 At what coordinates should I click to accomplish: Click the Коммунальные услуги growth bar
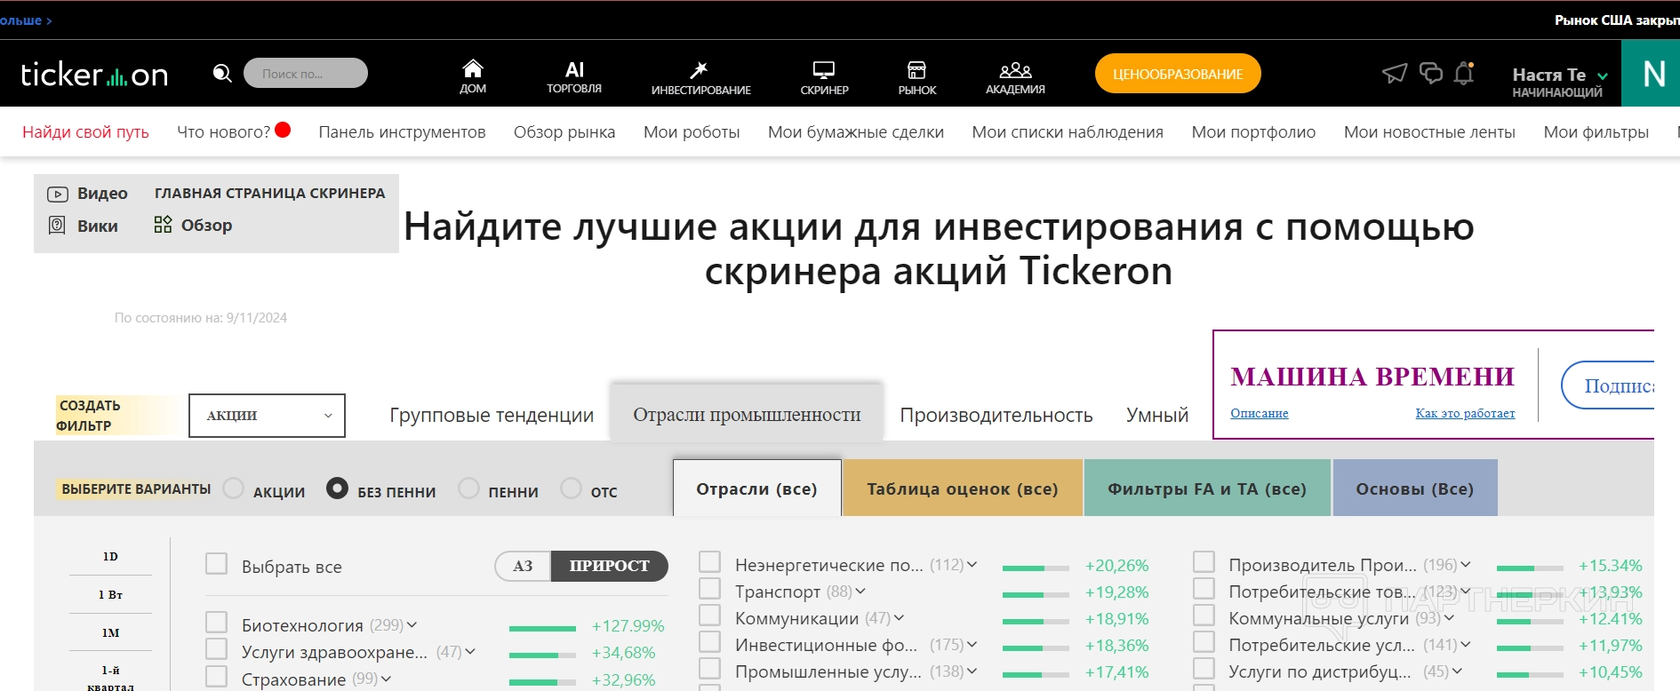pos(1530,621)
